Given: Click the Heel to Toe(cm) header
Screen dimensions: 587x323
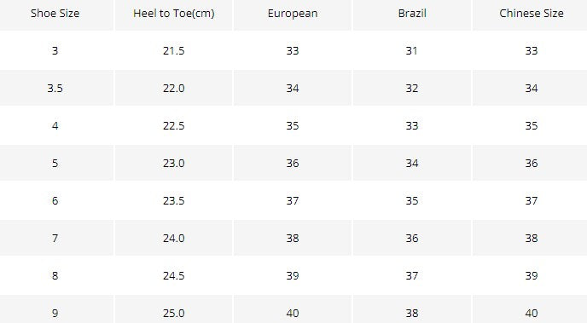Looking at the screenshot, I should tap(174, 14).
